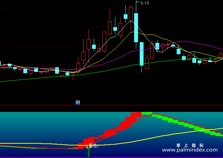Click the green vertical signal bar
The image size is (223, 158).
pos(89,151)
